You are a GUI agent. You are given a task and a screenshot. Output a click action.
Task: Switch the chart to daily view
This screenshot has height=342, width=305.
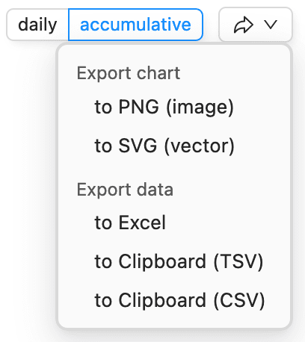click(37, 25)
